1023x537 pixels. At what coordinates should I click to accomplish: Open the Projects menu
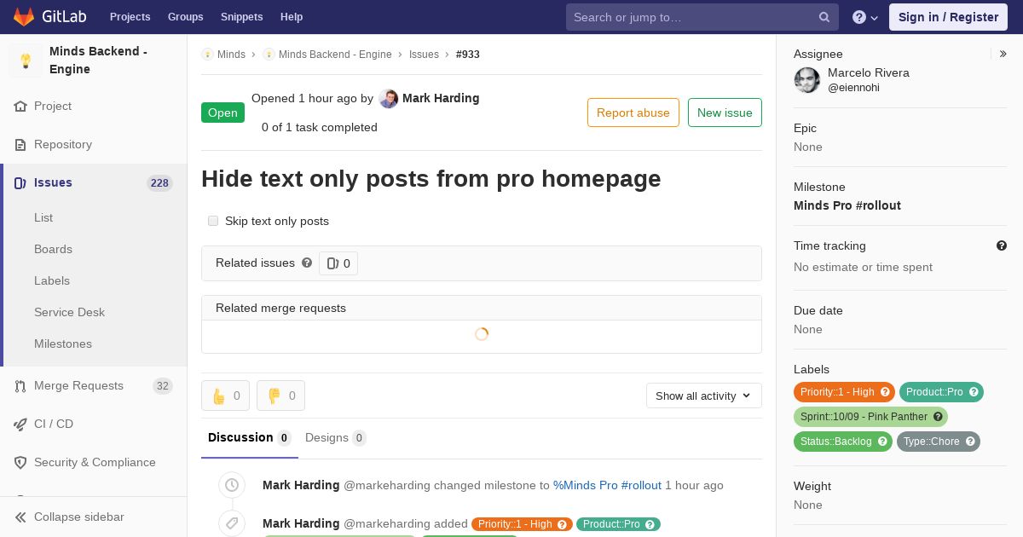(130, 17)
